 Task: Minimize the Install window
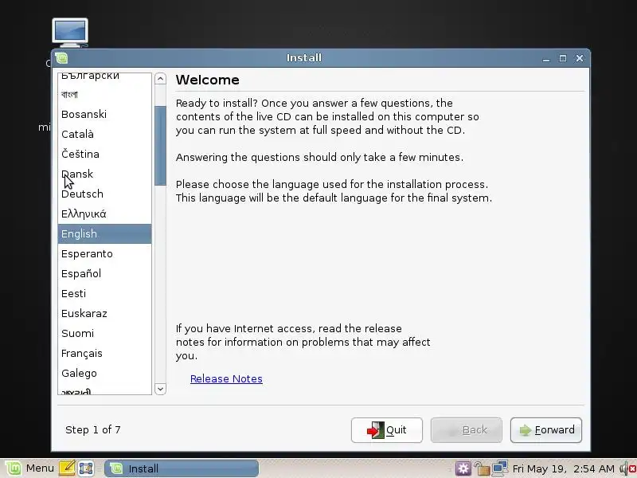pos(546,58)
